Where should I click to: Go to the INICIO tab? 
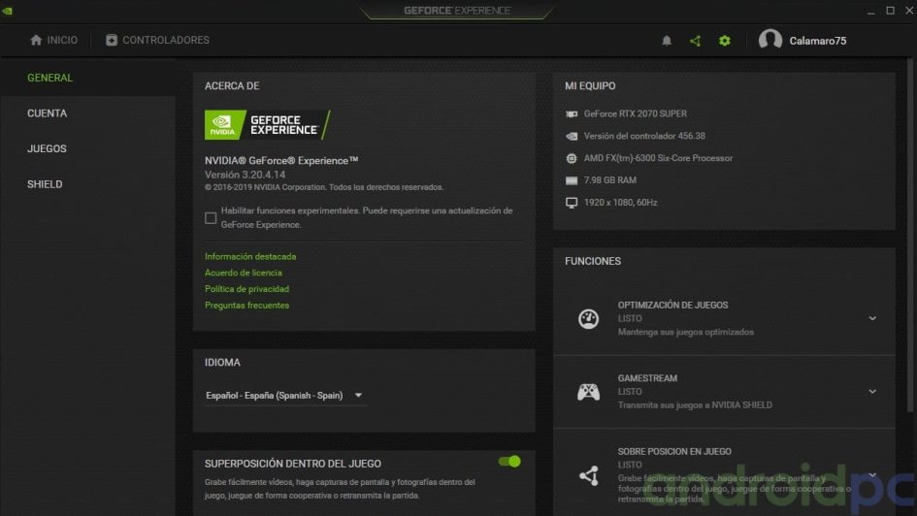click(53, 40)
